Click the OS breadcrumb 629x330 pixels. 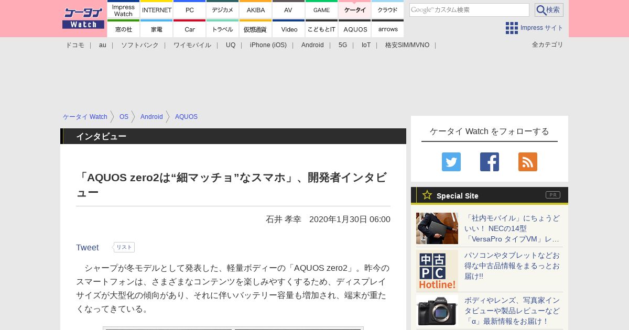pyautogui.click(x=124, y=117)
